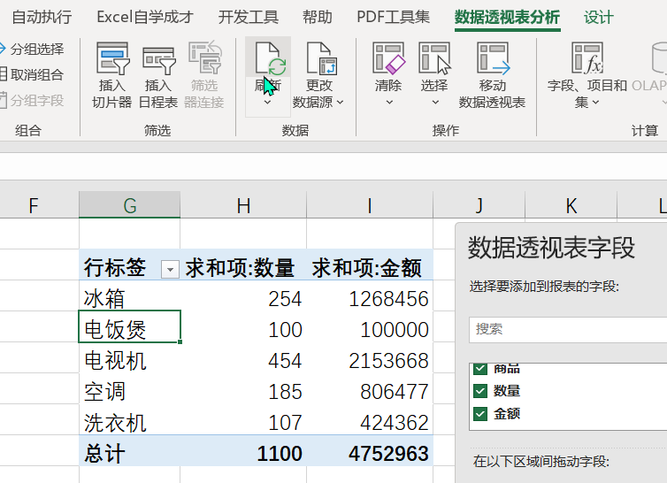Select column I header
Viewport: 667px width, 483px height.
click(370, 205)
